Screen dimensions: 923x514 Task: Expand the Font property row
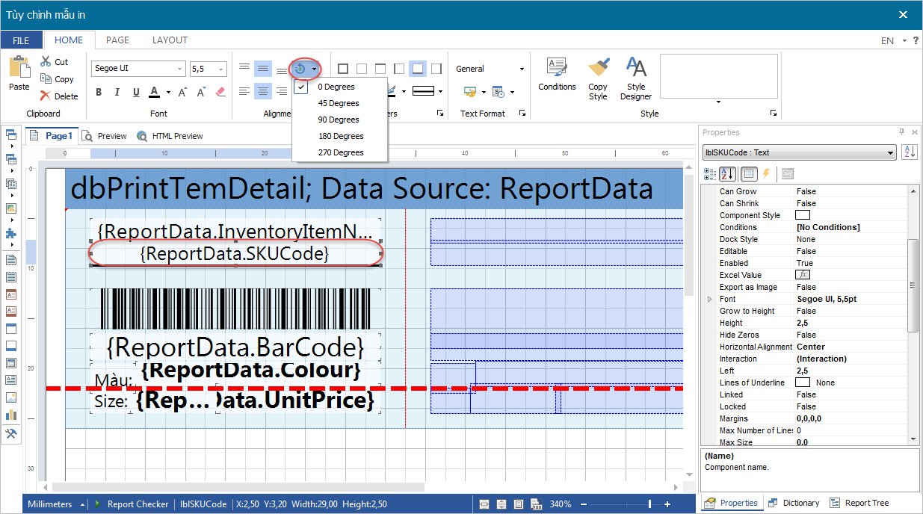(x=709, y=299)
